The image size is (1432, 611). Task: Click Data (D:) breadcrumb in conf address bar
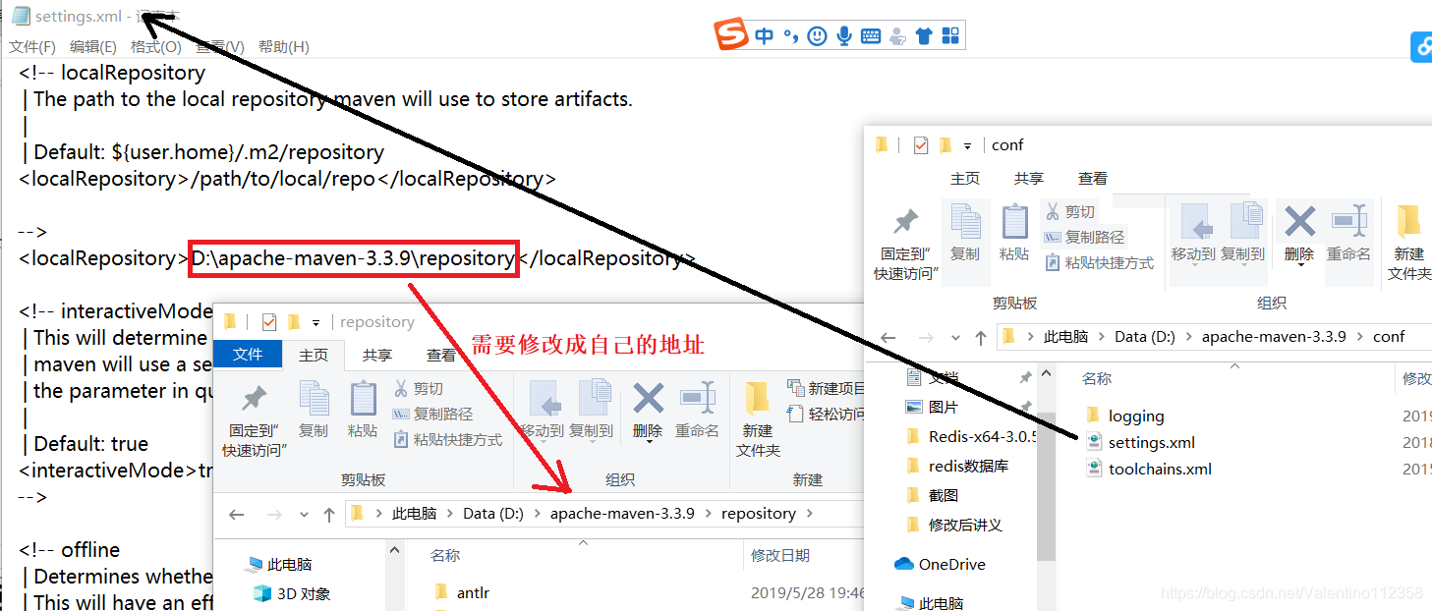(x=1145, y=336)
